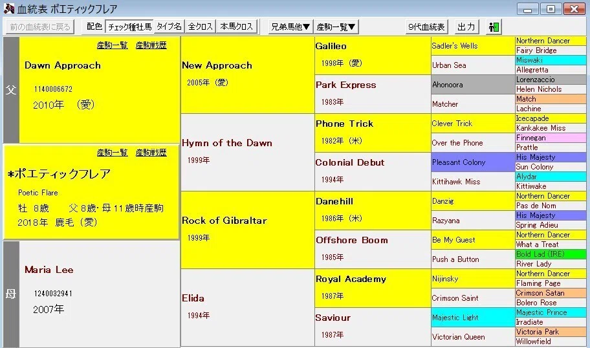Click the Matcher cell
590x348 pixels.
(x=473, y=104)
